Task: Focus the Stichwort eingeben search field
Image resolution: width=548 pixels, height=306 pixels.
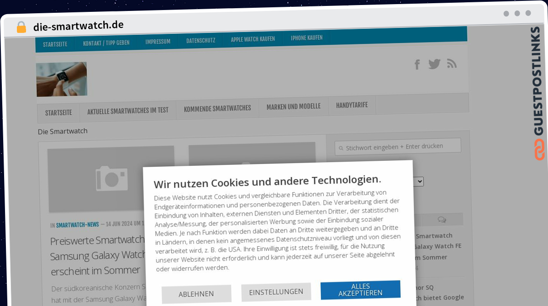Action: click(x=398, y=147)
